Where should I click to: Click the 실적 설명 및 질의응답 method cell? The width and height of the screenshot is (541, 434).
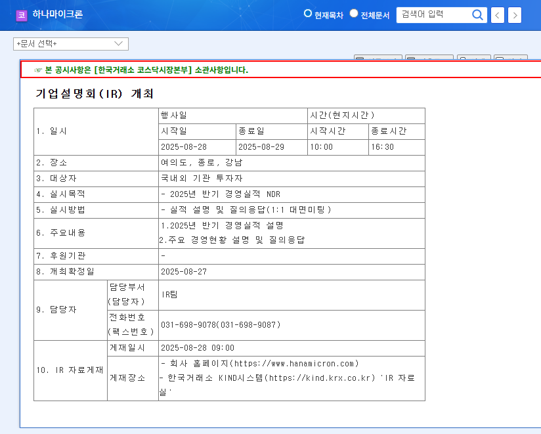click(x=292, y=210)
